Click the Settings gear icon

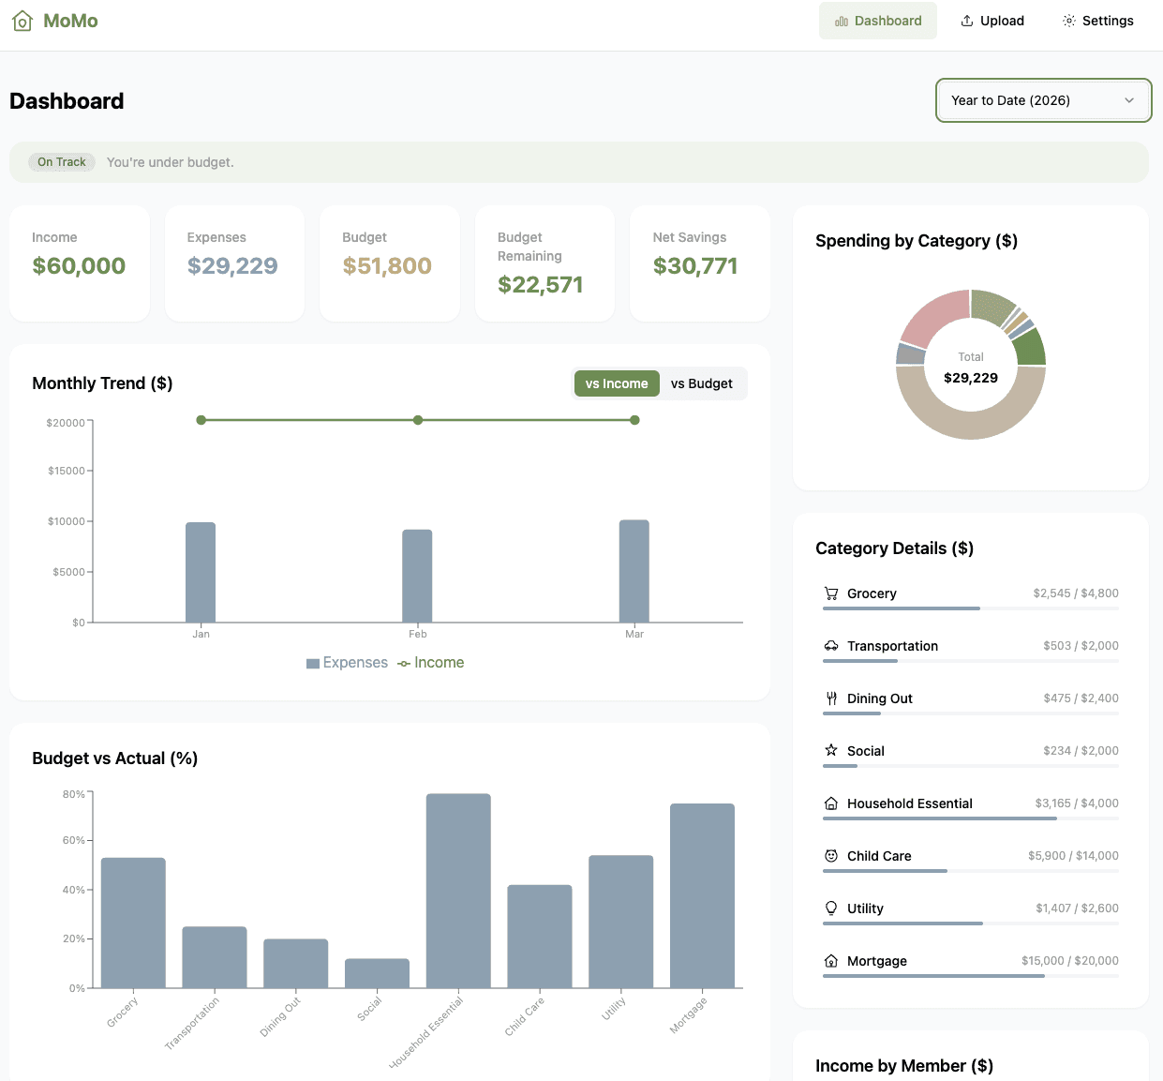click(x=1066, y=20)
